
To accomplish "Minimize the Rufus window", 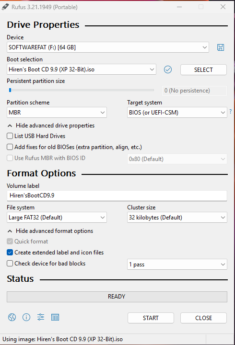I will [x=179, y=7].
